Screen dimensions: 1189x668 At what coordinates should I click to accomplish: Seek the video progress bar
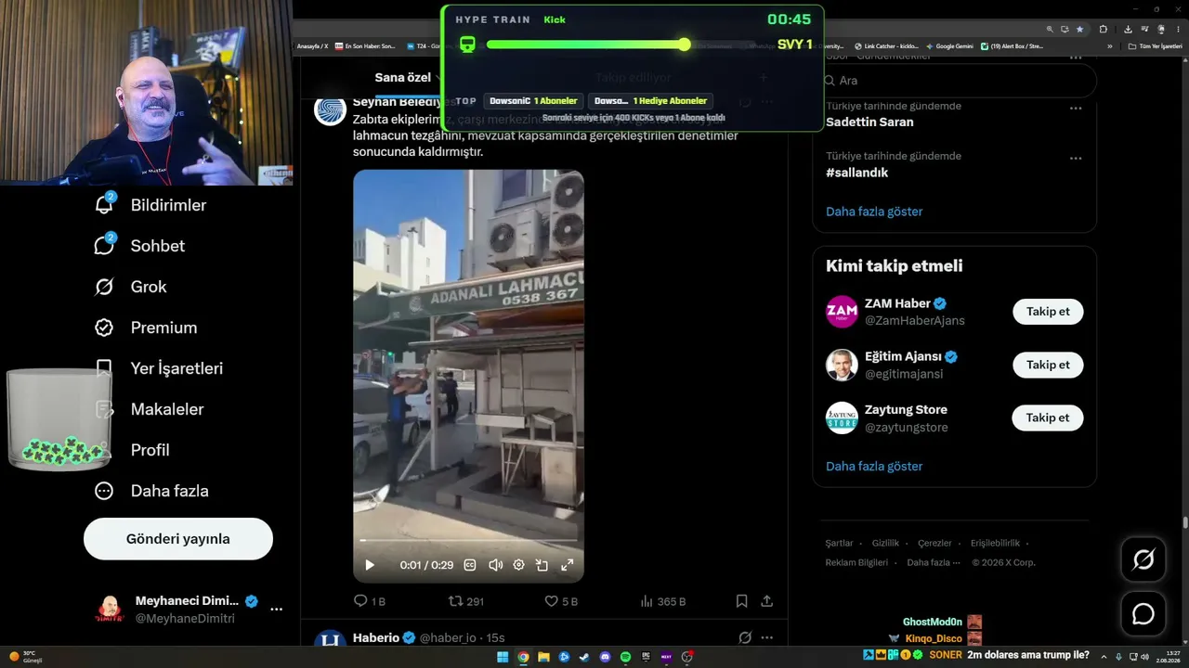(468, 540)
